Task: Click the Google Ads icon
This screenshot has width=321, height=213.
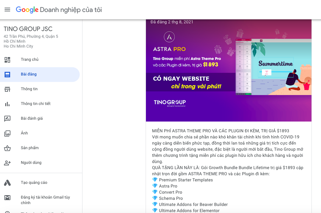Action: coord(7,183)
